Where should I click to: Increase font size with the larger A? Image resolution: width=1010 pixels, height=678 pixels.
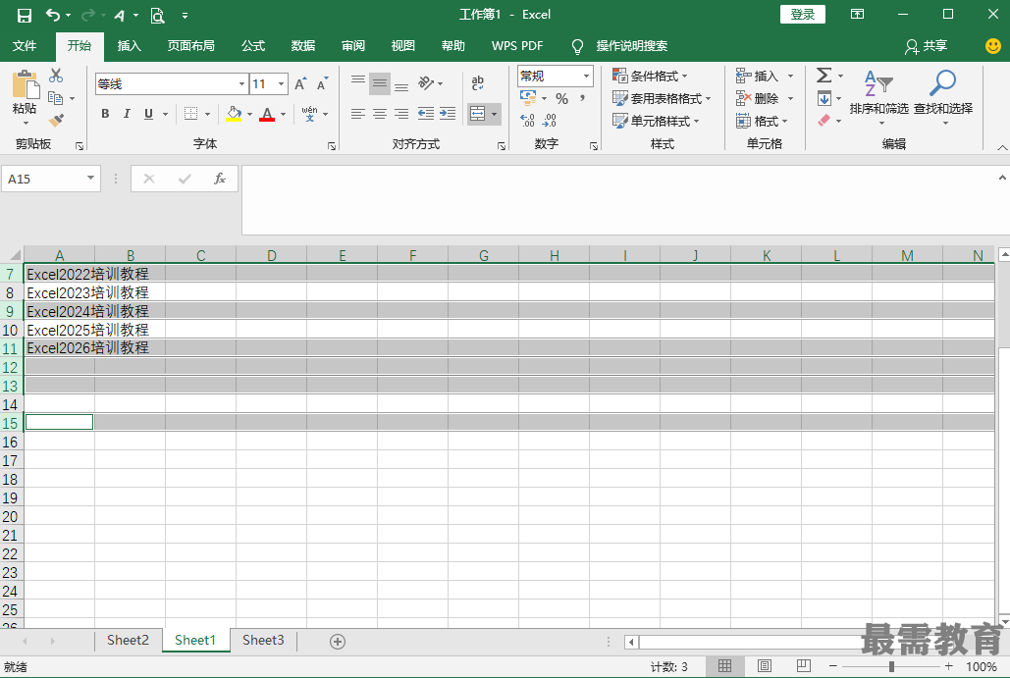(x=300, y=83)
